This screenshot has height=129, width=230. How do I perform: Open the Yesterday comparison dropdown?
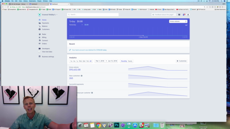click(x=76, y=25)
